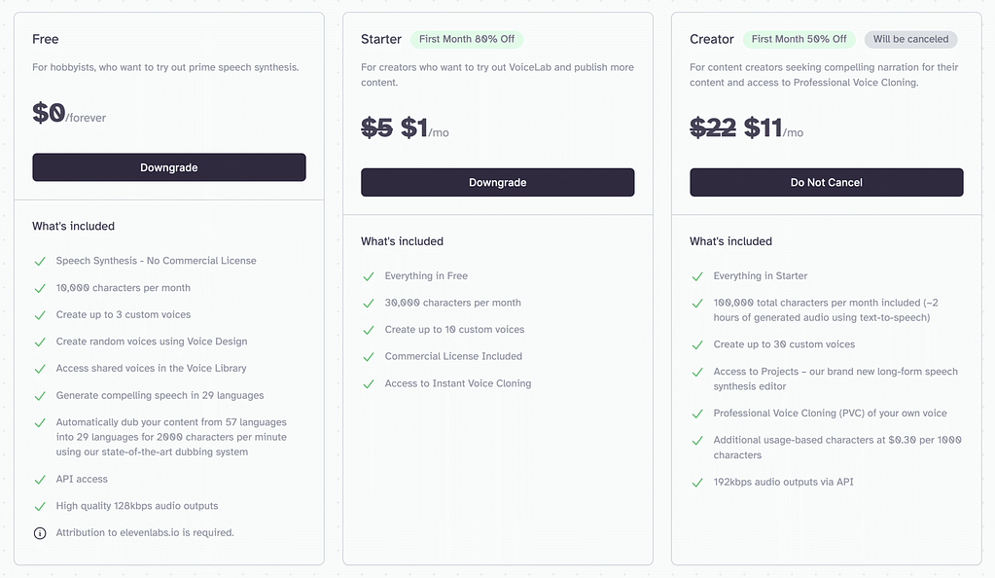Select the Free plan title
Image resolution: width=995 pixels, height=578 pixels.
(46, 40)
